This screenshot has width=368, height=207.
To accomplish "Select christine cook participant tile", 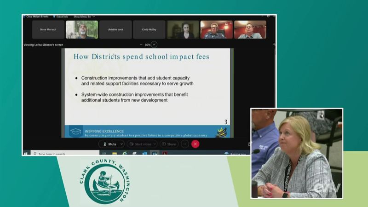I will pyautogui.click(x=115, y=29).
